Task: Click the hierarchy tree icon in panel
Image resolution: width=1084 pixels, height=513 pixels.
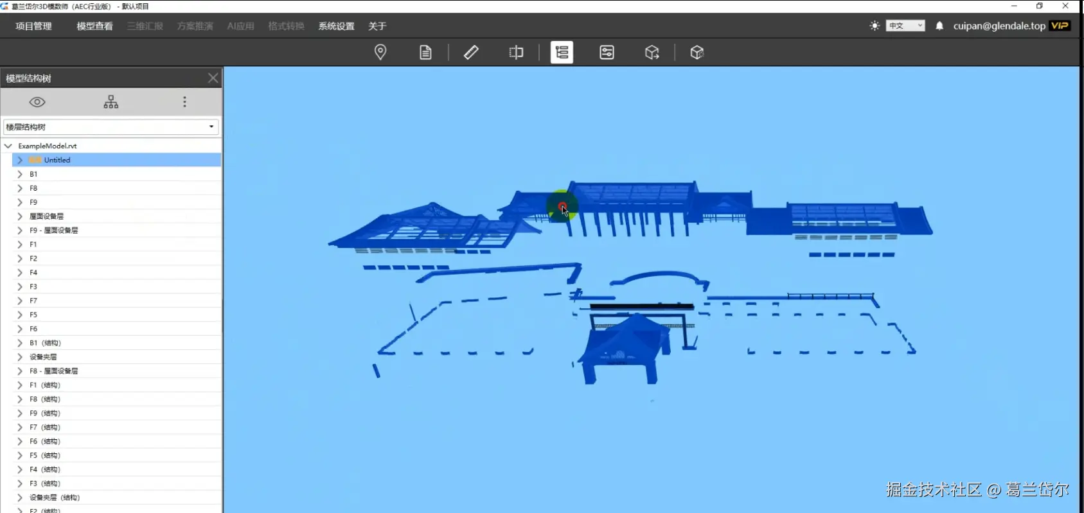Action: pos(111,102)
